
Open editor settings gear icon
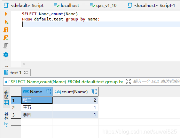pos(6,55)
